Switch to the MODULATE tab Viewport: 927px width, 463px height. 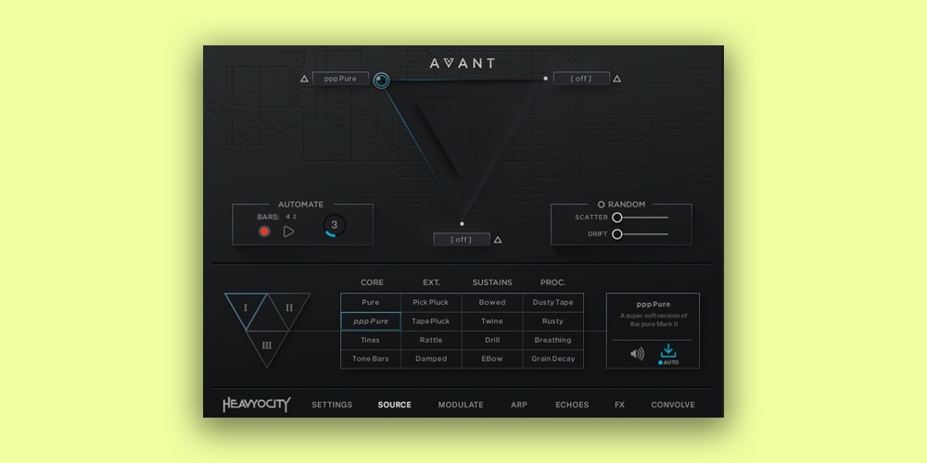pyautogui.click(x=461, y=405)
